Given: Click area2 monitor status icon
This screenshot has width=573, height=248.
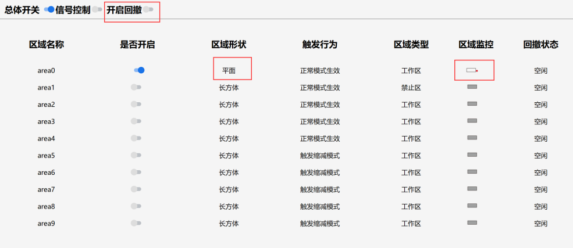Looking at the screenshot, I should 472,104.
